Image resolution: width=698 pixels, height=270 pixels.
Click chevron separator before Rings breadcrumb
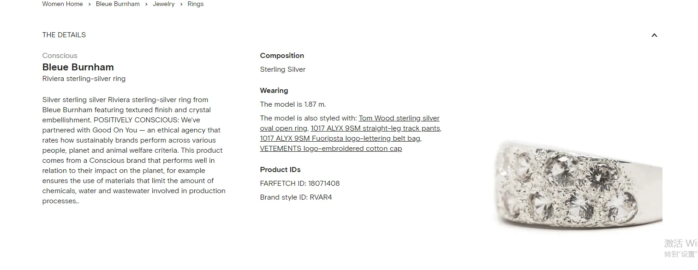click(181, 4)
